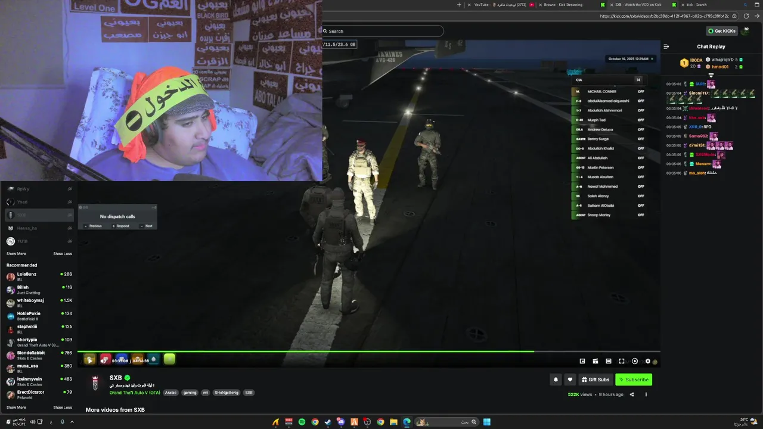Collapse recommended list with Show Less
Viewport: 763px width, 429px height.
coord(63,408)
